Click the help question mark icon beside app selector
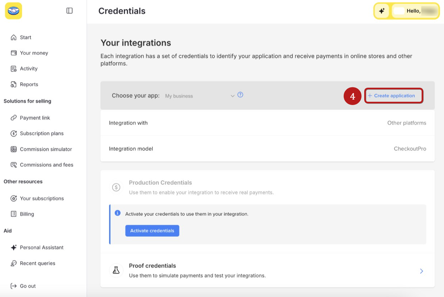Screen dimensions: 444x297 pyautogui.click(x=240, y=95)
